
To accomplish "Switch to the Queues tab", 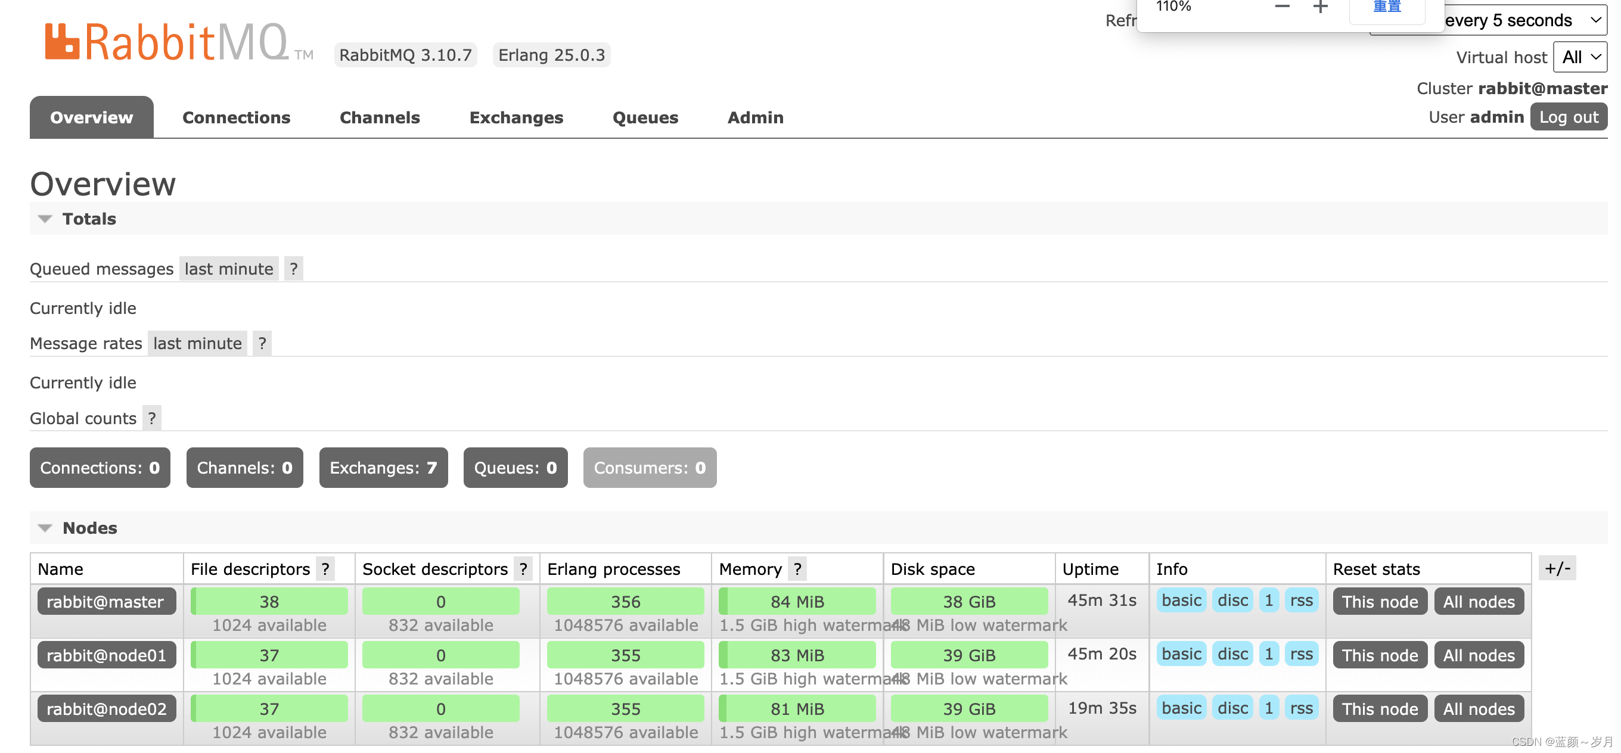I will click(645, 117).
